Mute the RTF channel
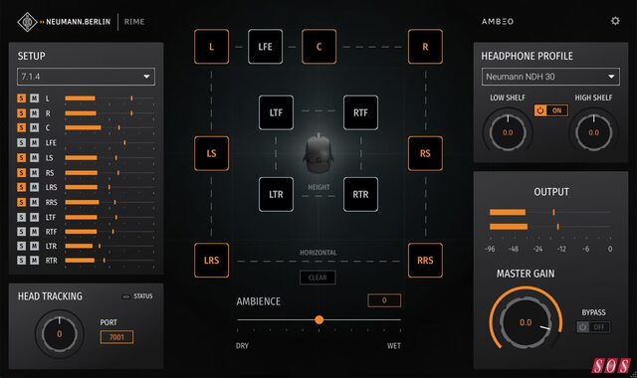637x378 pixels. [x=35, y=232]
